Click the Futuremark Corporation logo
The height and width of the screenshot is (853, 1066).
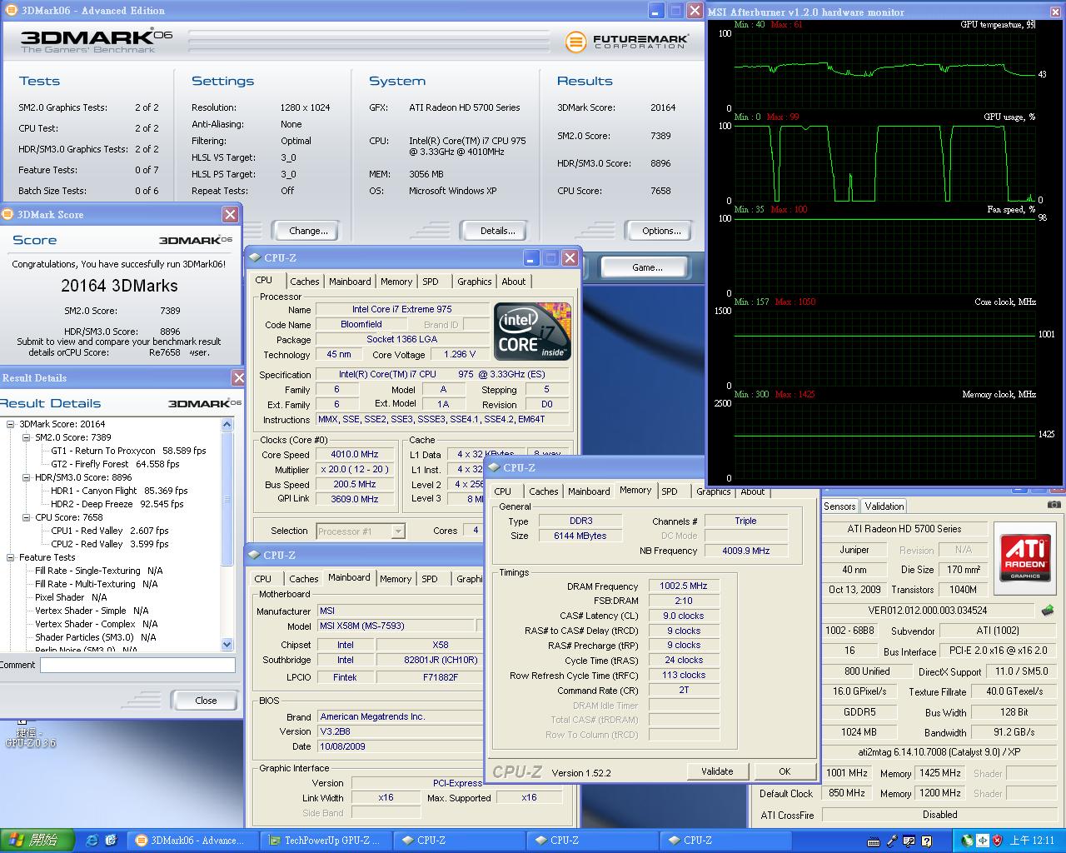[626, 42]
